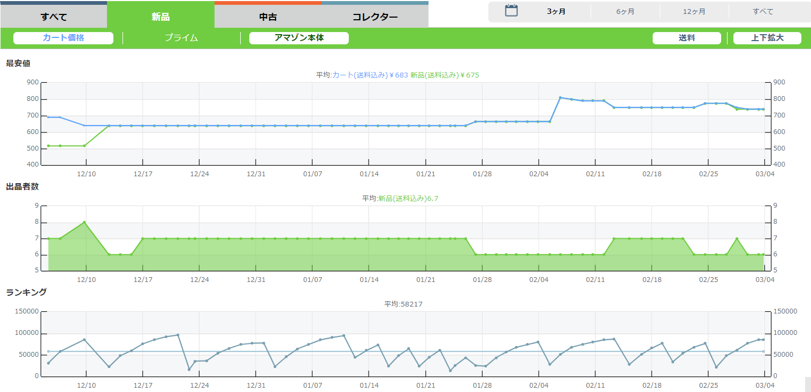
Task: Switch to the 新品 tab
Action: 160,17
